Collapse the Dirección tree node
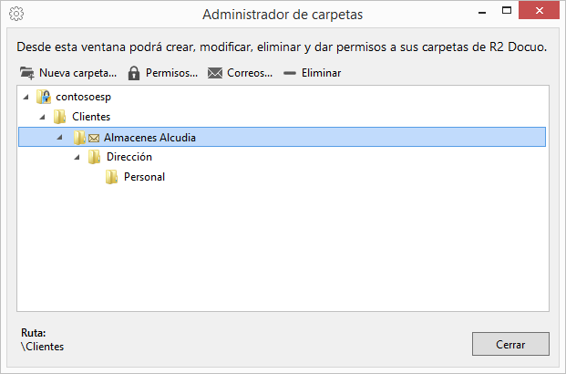This screenshot has height=374, width=566. 77,157
